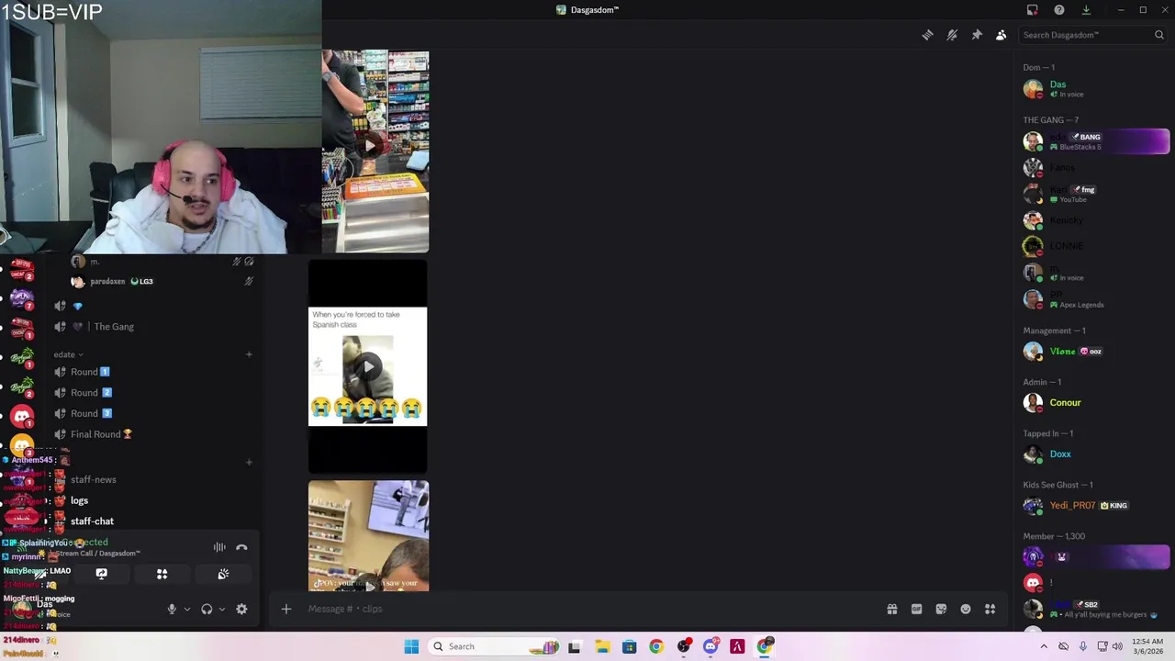Toggle headphone deafen in user panel
Screen dimensions: 1175x661
click(x=207, y=609)
